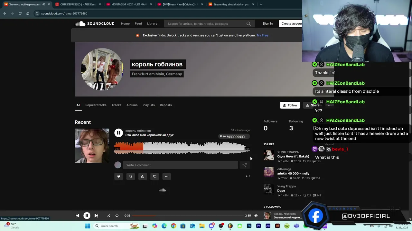The width and height of the screenshot is (412, 231).
Task: Pause the track in the Recent list
Action: [118, 133]
